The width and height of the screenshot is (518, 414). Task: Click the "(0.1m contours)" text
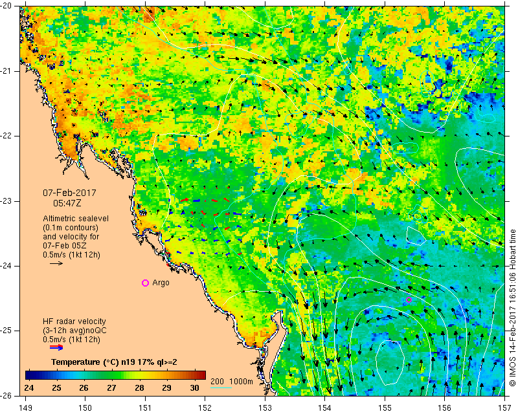[71, 228]
